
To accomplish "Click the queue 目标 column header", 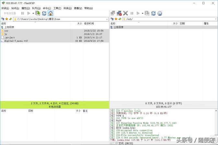I will point(41,111).
